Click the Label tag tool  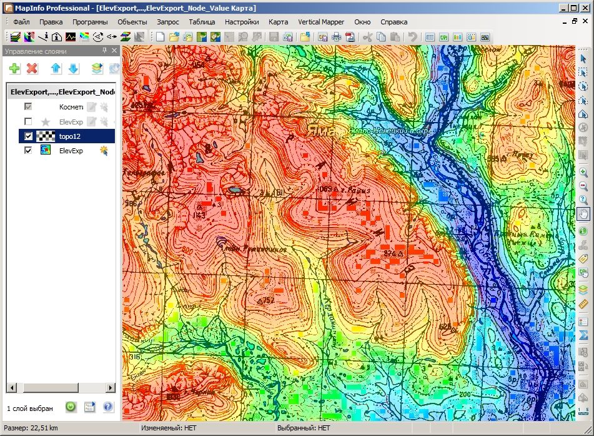coord(583,258)
